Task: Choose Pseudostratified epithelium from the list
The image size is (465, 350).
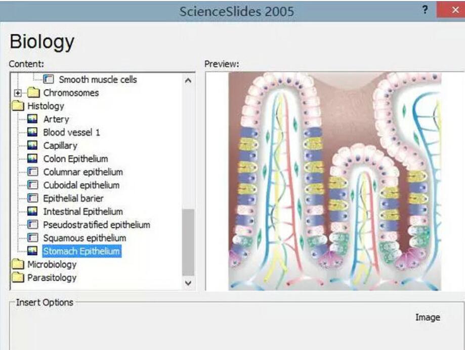Action: click(96, 225)
